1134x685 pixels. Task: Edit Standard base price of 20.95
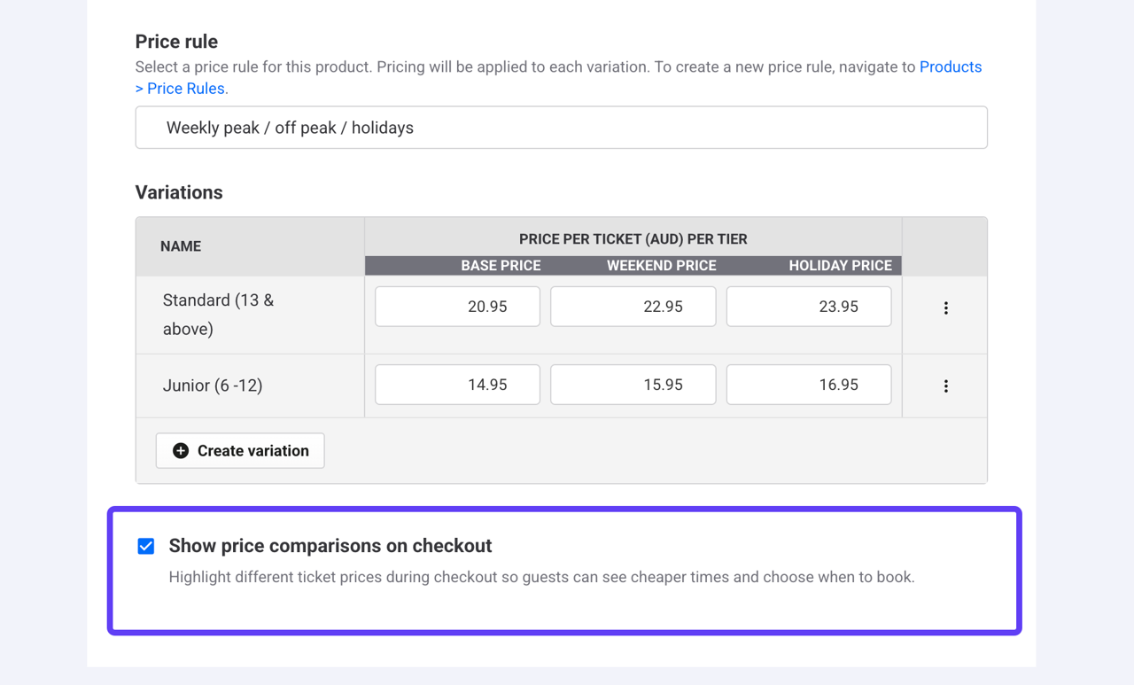pyautogui.click(x=457, y=306)
